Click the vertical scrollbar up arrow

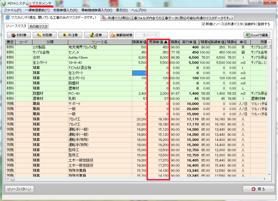tap(269, 42)
